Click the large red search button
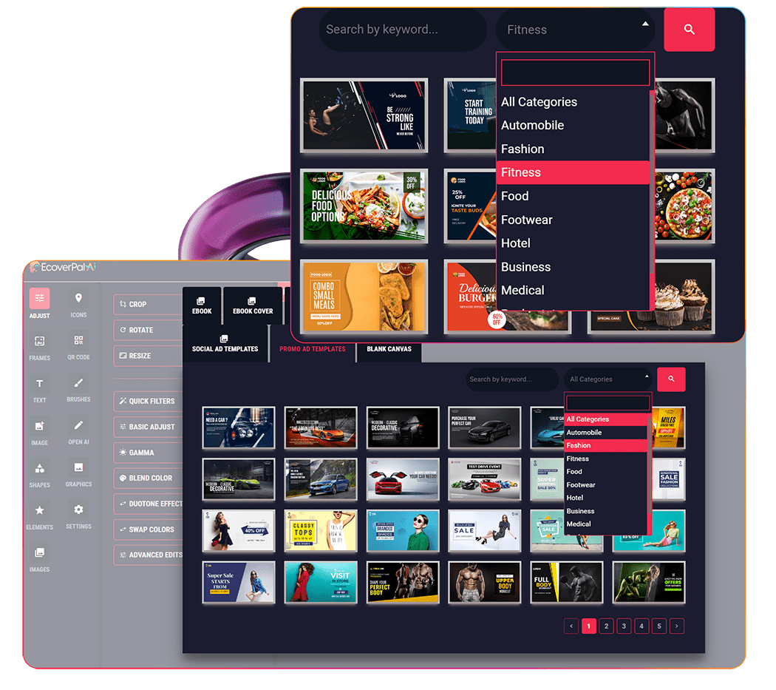Image resolution: width=776 pixels, height=690 pixels. tap(689, 30)
